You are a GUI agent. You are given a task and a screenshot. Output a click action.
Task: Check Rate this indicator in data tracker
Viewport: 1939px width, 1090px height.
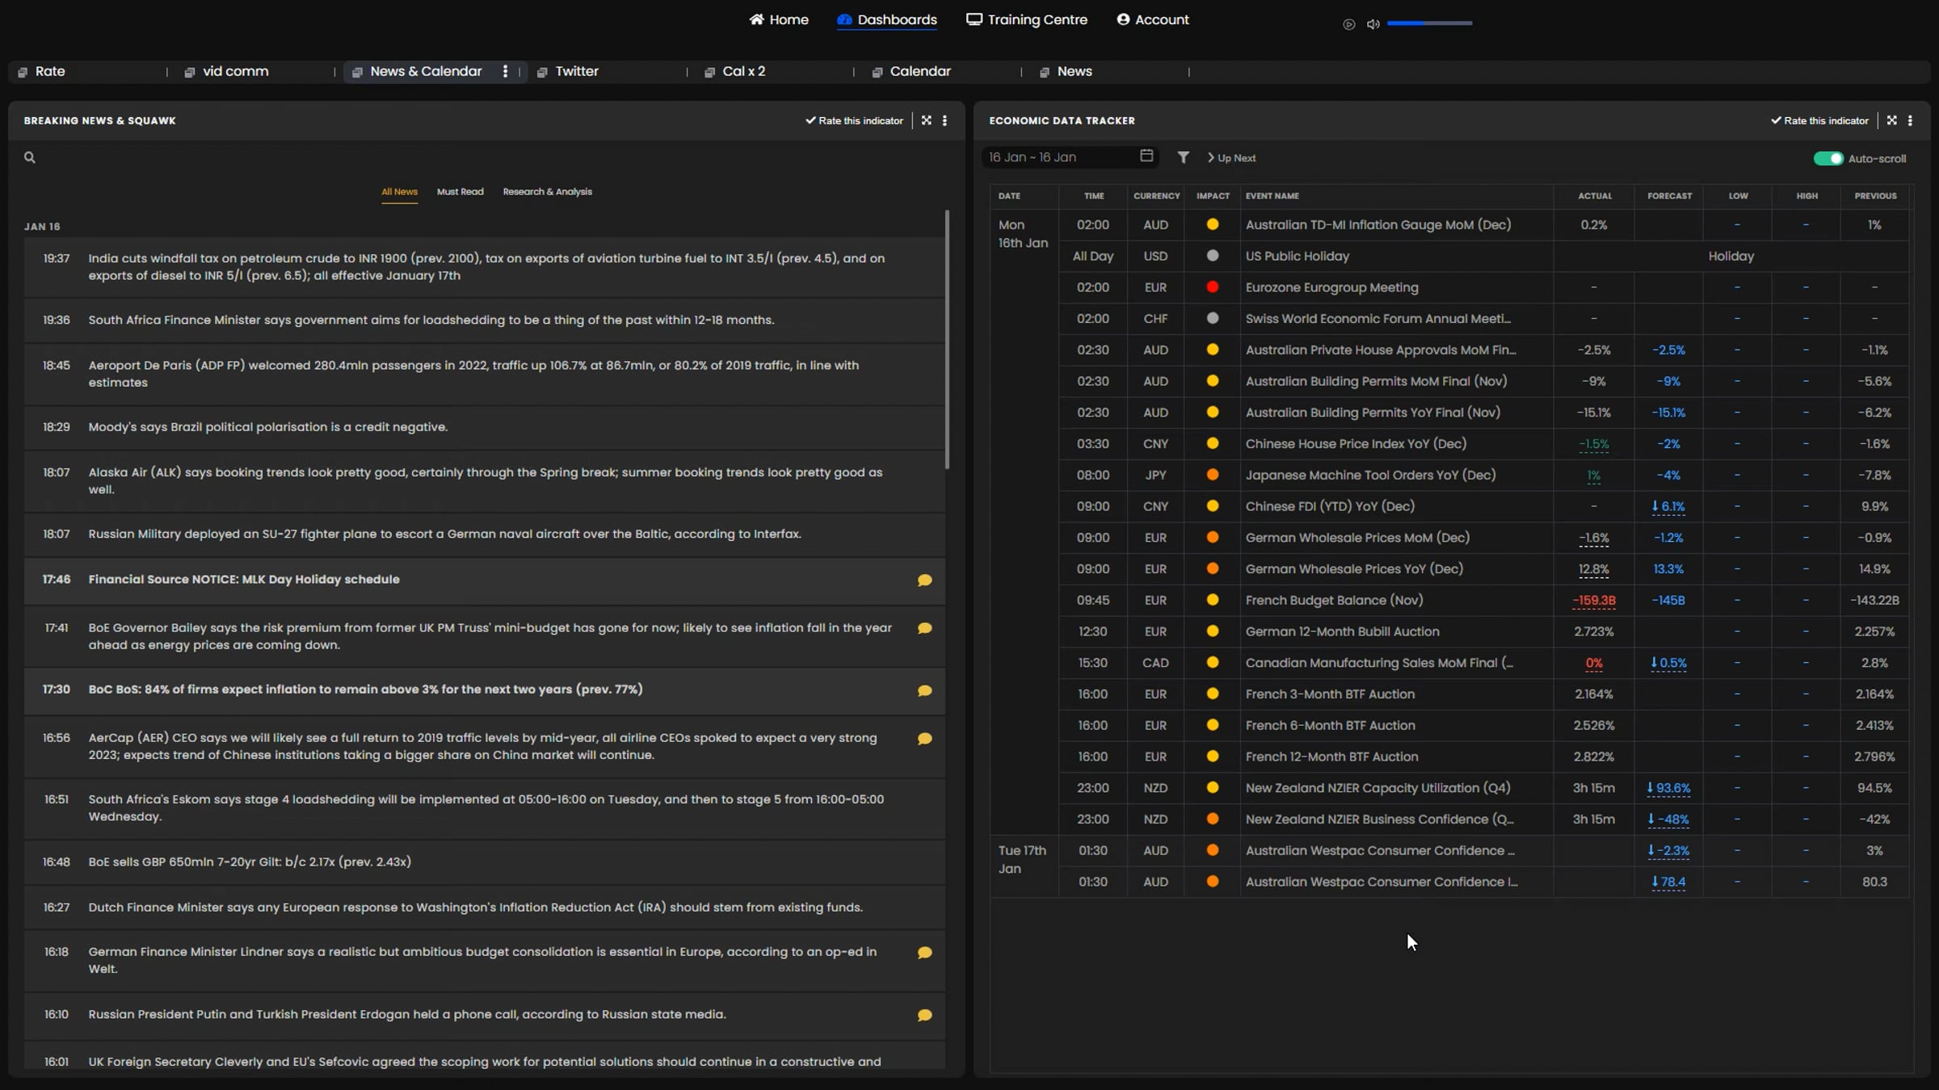click(x=1819, y=120)
